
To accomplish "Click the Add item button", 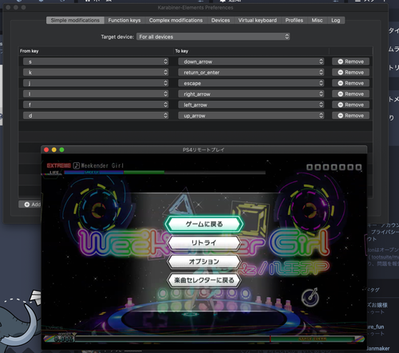I will 30,204.
